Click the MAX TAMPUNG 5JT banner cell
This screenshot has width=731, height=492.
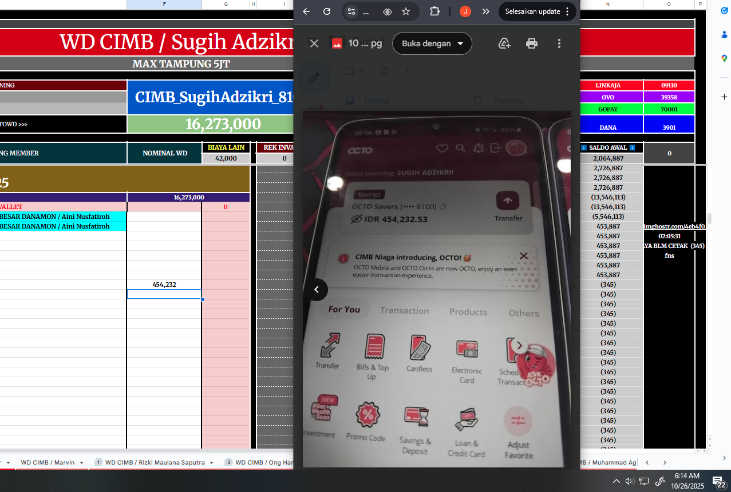[x=181, y=63]
